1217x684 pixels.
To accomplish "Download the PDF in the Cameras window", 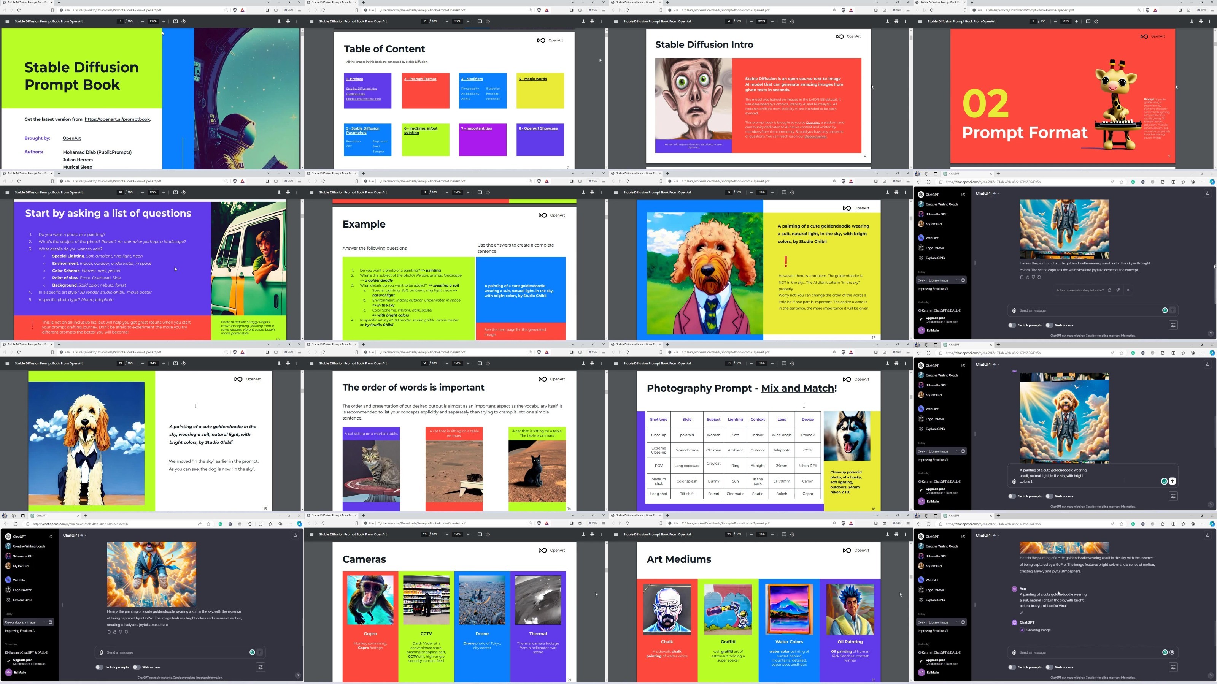I will coord(583,534).
